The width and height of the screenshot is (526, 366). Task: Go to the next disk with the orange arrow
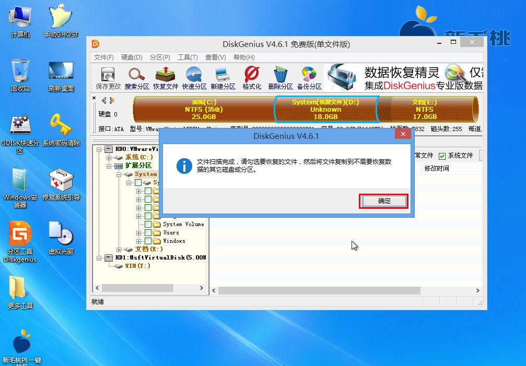(x=112, y=100)
